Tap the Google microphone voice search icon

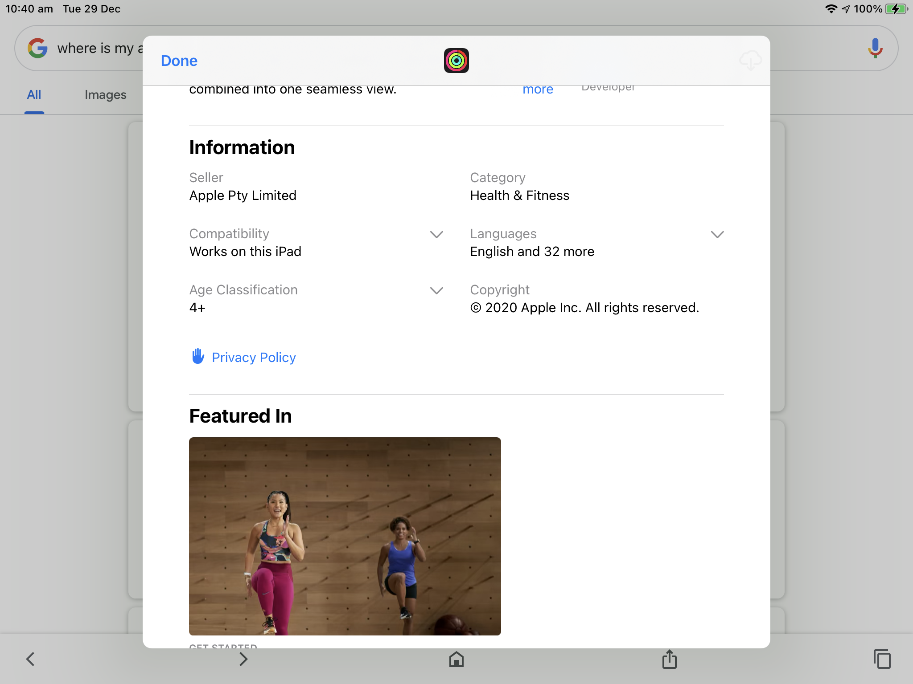pos(875,48)
